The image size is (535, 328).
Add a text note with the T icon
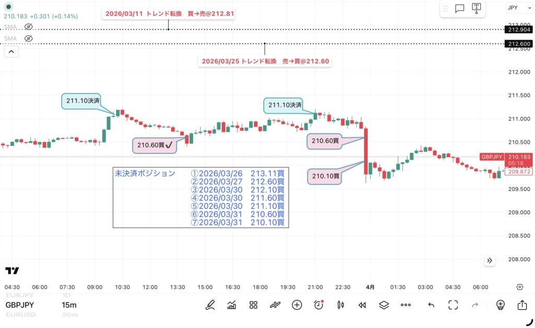tap(477, 8)
